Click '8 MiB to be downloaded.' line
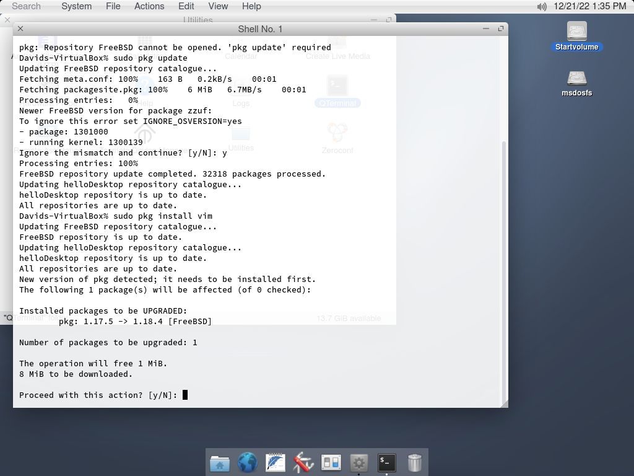Screen dimensions: 634x476 point(76,374)
